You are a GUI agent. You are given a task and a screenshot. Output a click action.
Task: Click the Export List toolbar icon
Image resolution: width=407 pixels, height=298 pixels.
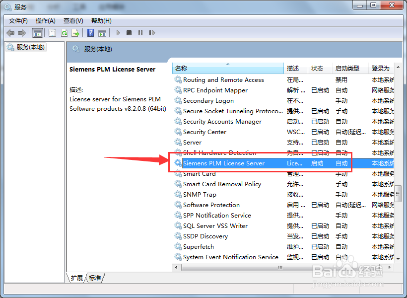pyautogui.click(x=75, y=33)
